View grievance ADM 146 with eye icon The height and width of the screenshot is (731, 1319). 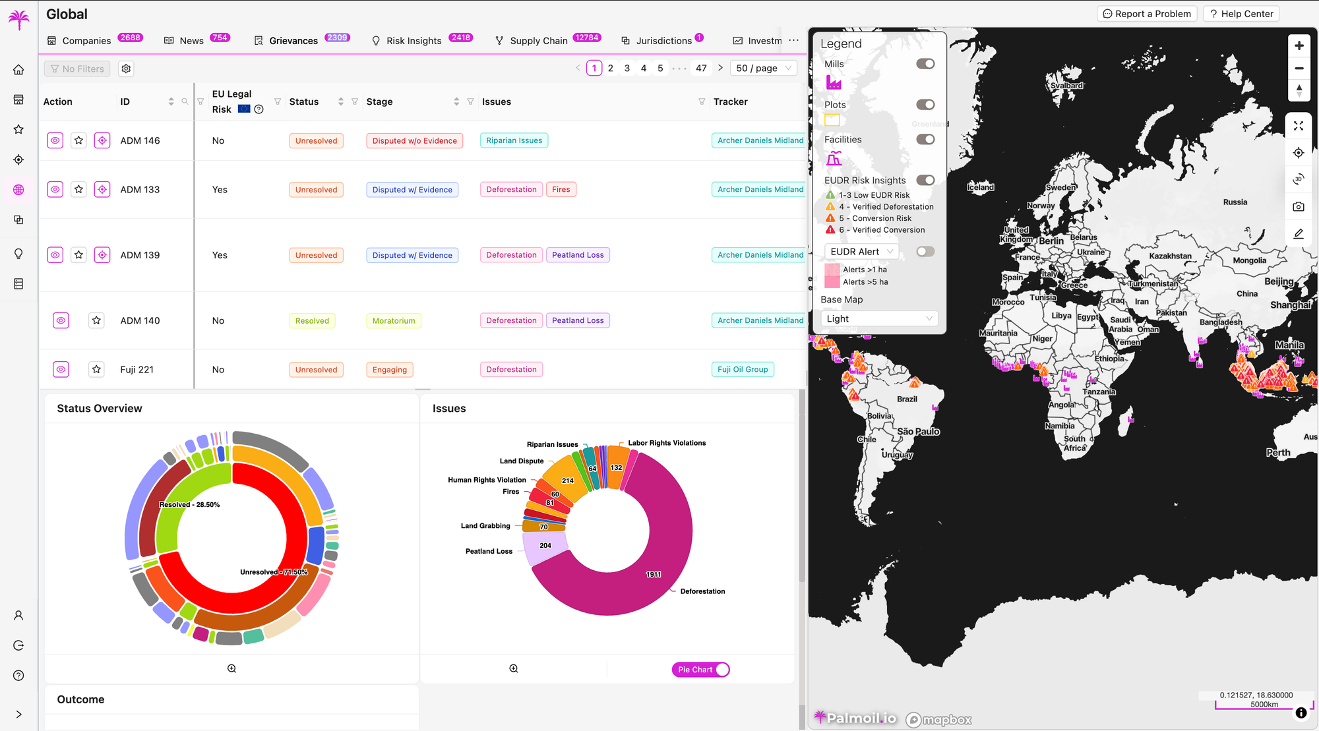(x=55, y=140)
